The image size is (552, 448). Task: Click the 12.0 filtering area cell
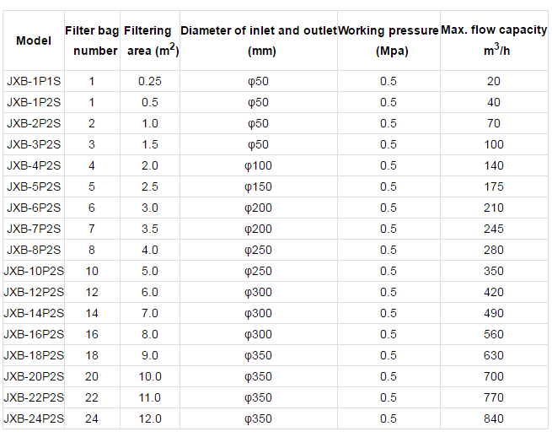click(x=150, y=418)
